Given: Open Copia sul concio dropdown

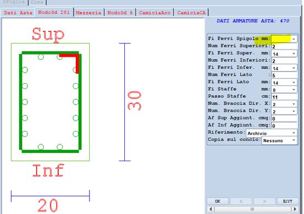Looking at the screenshot, I should pos(294,140).
